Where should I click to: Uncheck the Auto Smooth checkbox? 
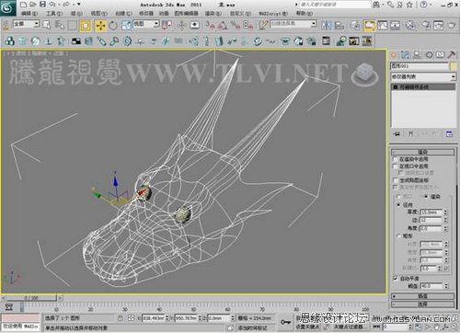[x=396, y=278]
